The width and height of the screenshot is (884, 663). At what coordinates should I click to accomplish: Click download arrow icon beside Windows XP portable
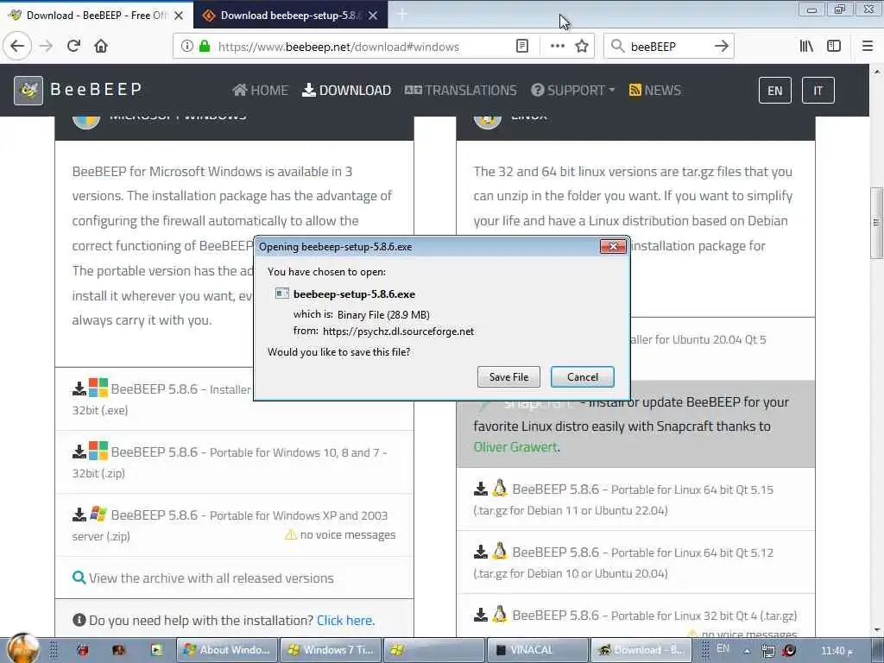click(79, 515)
